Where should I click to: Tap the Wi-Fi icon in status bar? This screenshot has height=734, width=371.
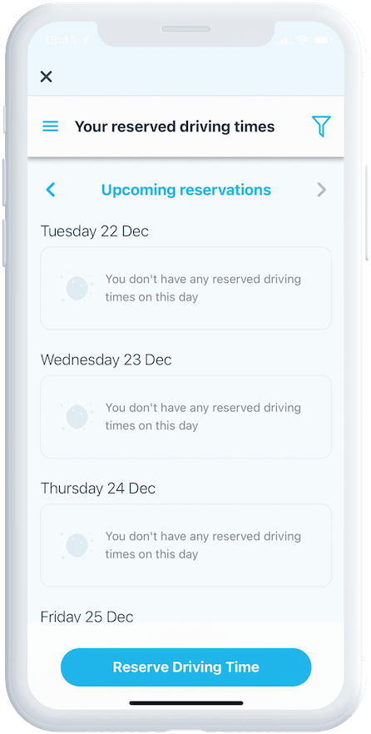point(303,41)
